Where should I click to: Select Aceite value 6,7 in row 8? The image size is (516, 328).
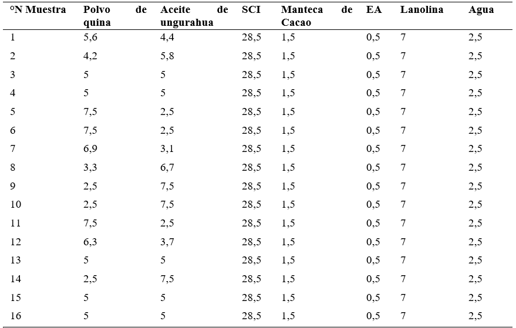(x=167, y=167)
